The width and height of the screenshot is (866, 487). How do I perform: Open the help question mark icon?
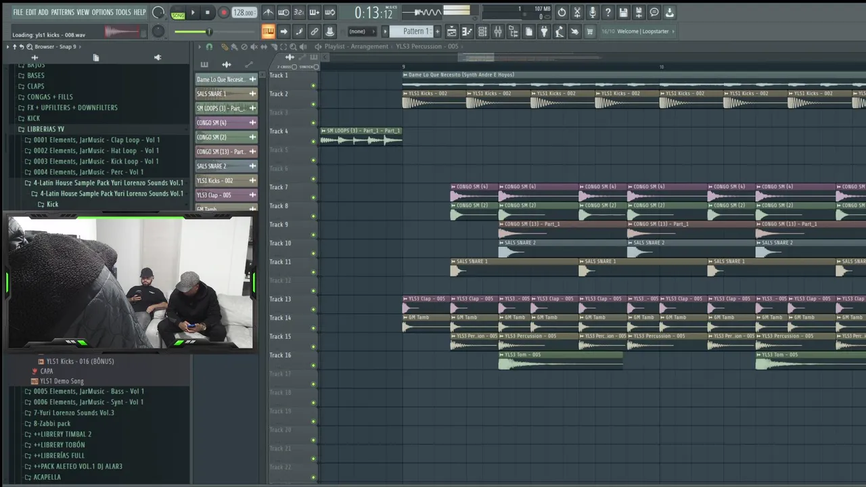coord(608,12)
